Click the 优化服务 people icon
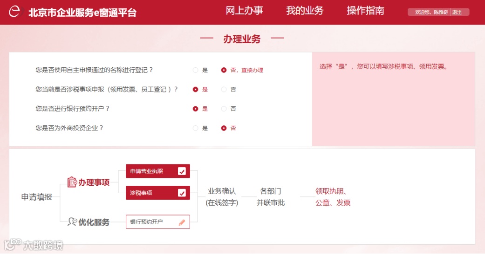 72,222
